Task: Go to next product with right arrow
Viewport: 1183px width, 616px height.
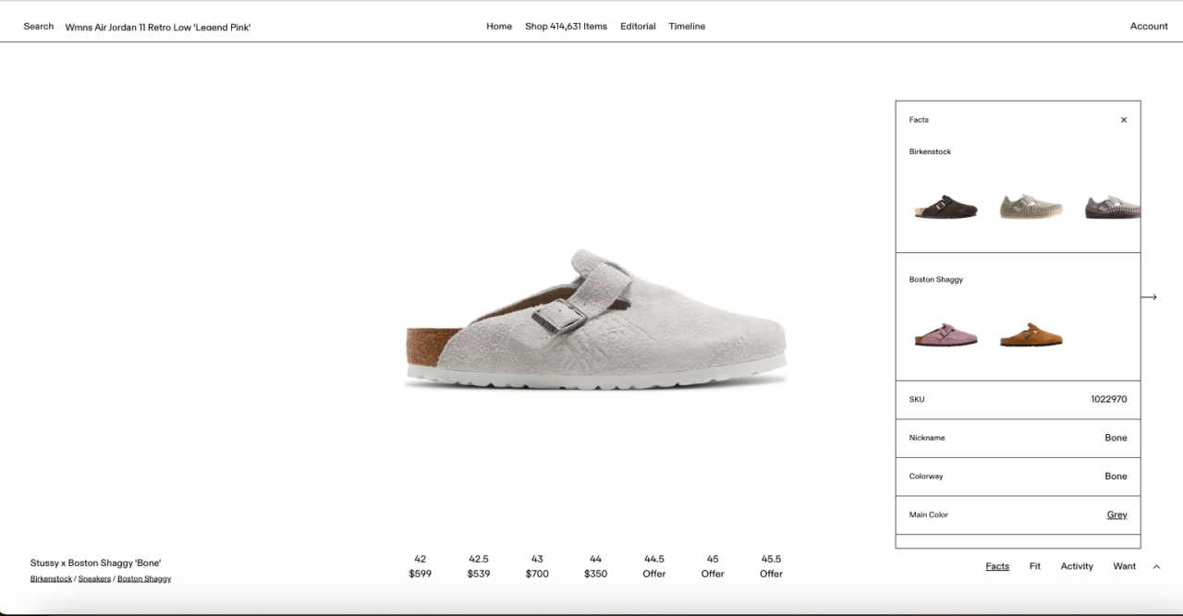Action: click(1149, 297)
